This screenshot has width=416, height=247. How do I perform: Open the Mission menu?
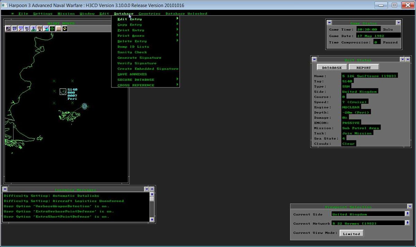tap(66, 14)
